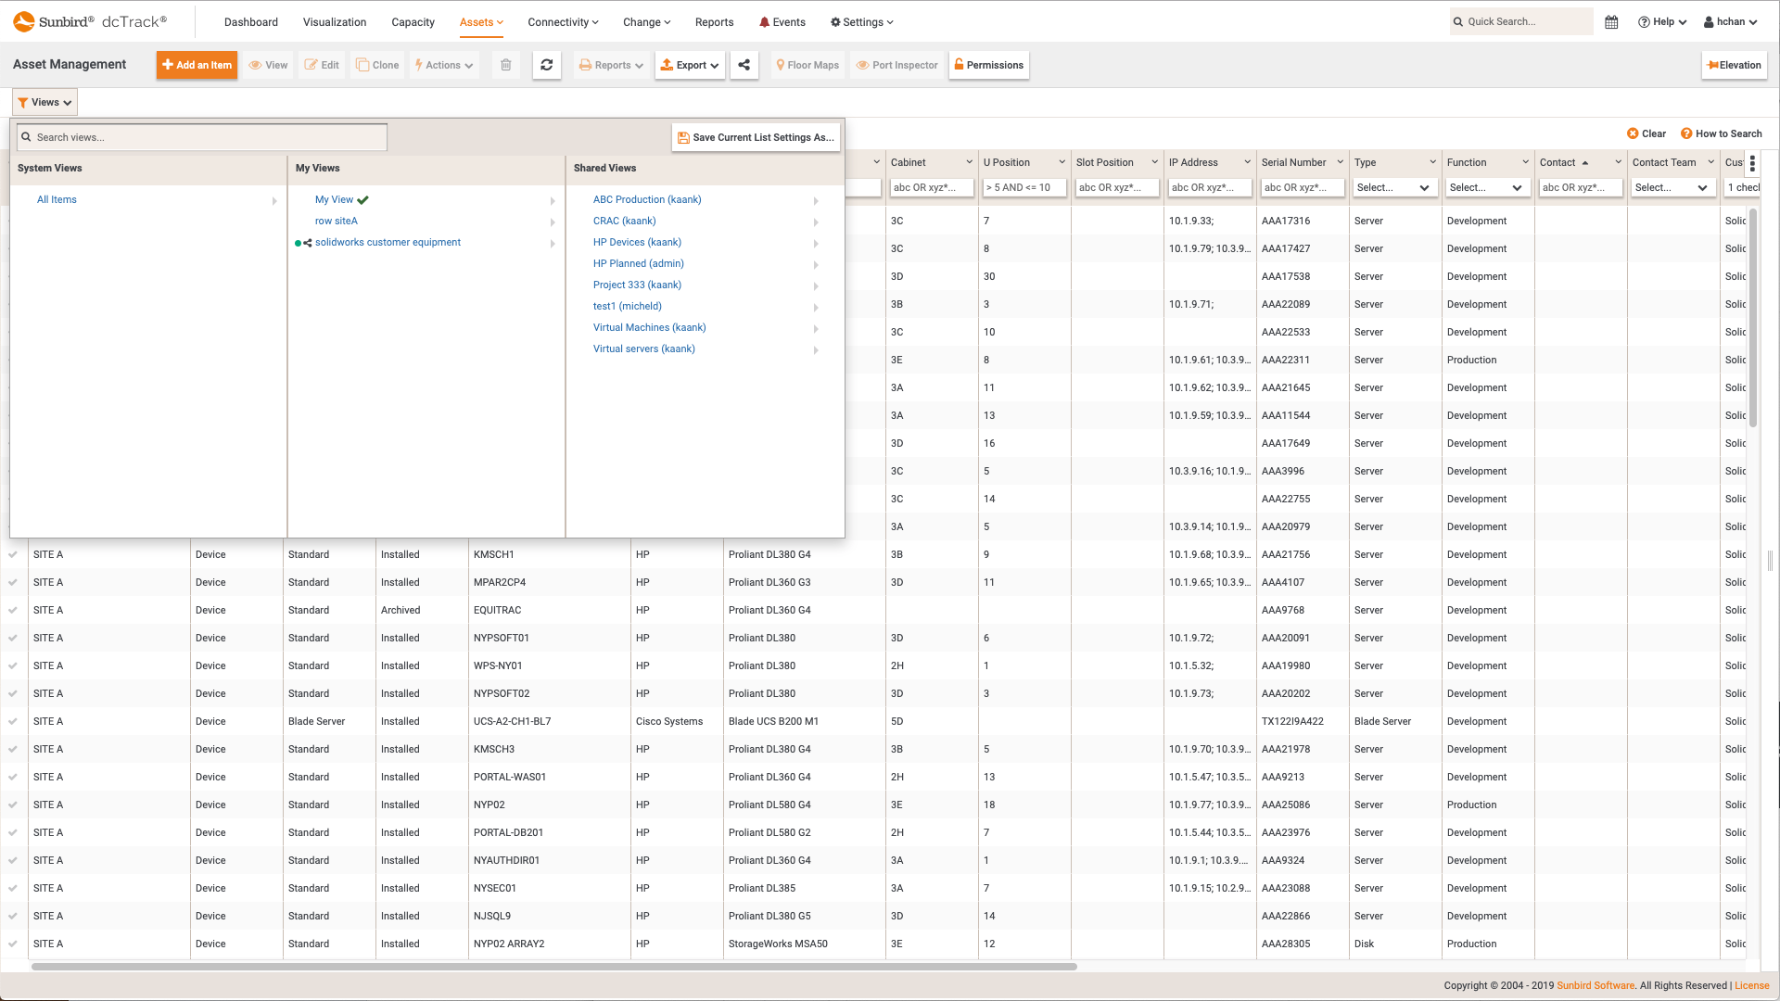1780x1001 pixels.
Task: Open the Views dropdown
Action: [44, 102]
